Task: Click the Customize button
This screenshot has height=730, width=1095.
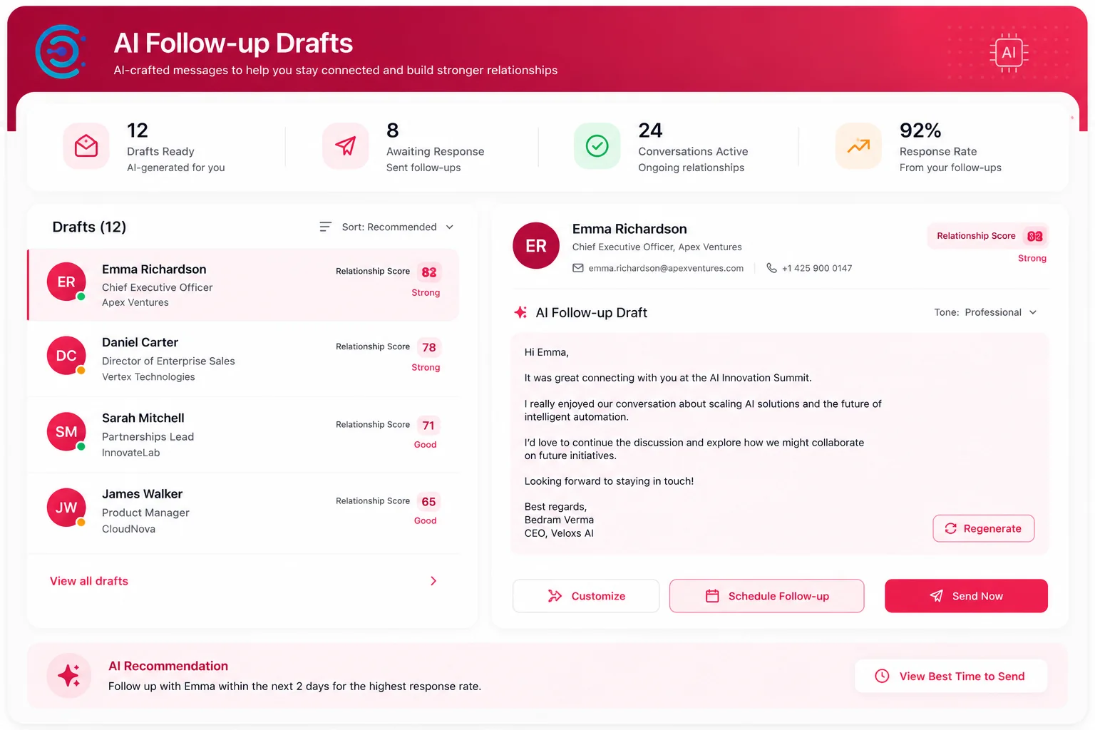Action: pyautogui.click(x=586, y=596)
